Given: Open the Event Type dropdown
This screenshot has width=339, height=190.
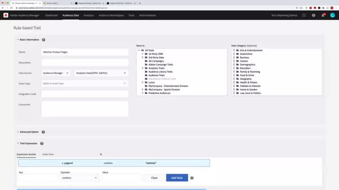Looking at the screenshot, I should point(85,83).
